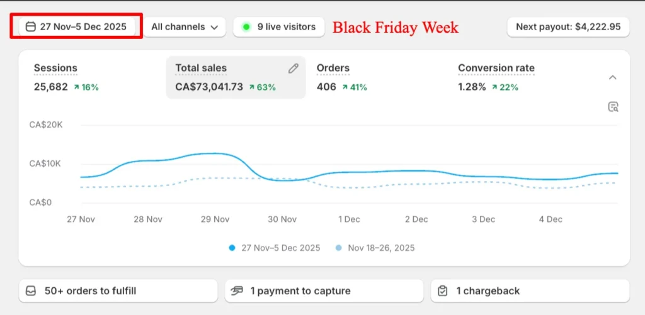Click the CA$73,041.73 total sales value
The image size is (645, 315).
(209, 87)
